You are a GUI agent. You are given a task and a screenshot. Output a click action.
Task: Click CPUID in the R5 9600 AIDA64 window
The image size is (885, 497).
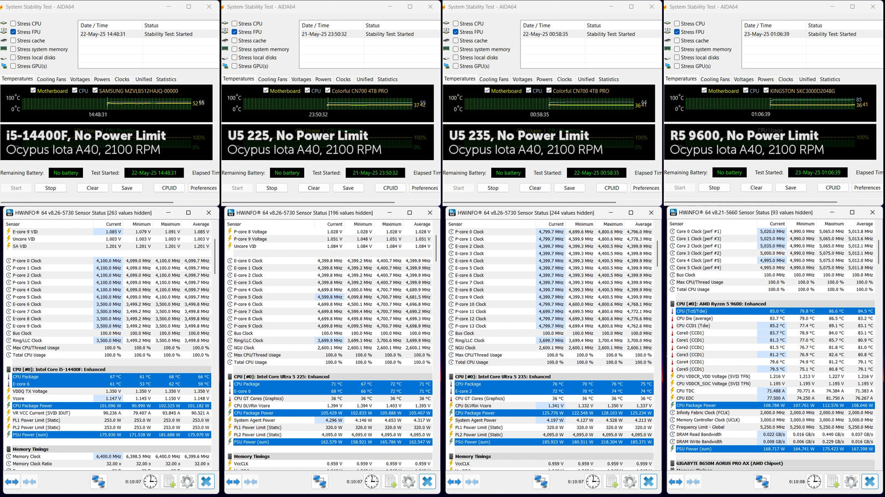coord(833,188)
